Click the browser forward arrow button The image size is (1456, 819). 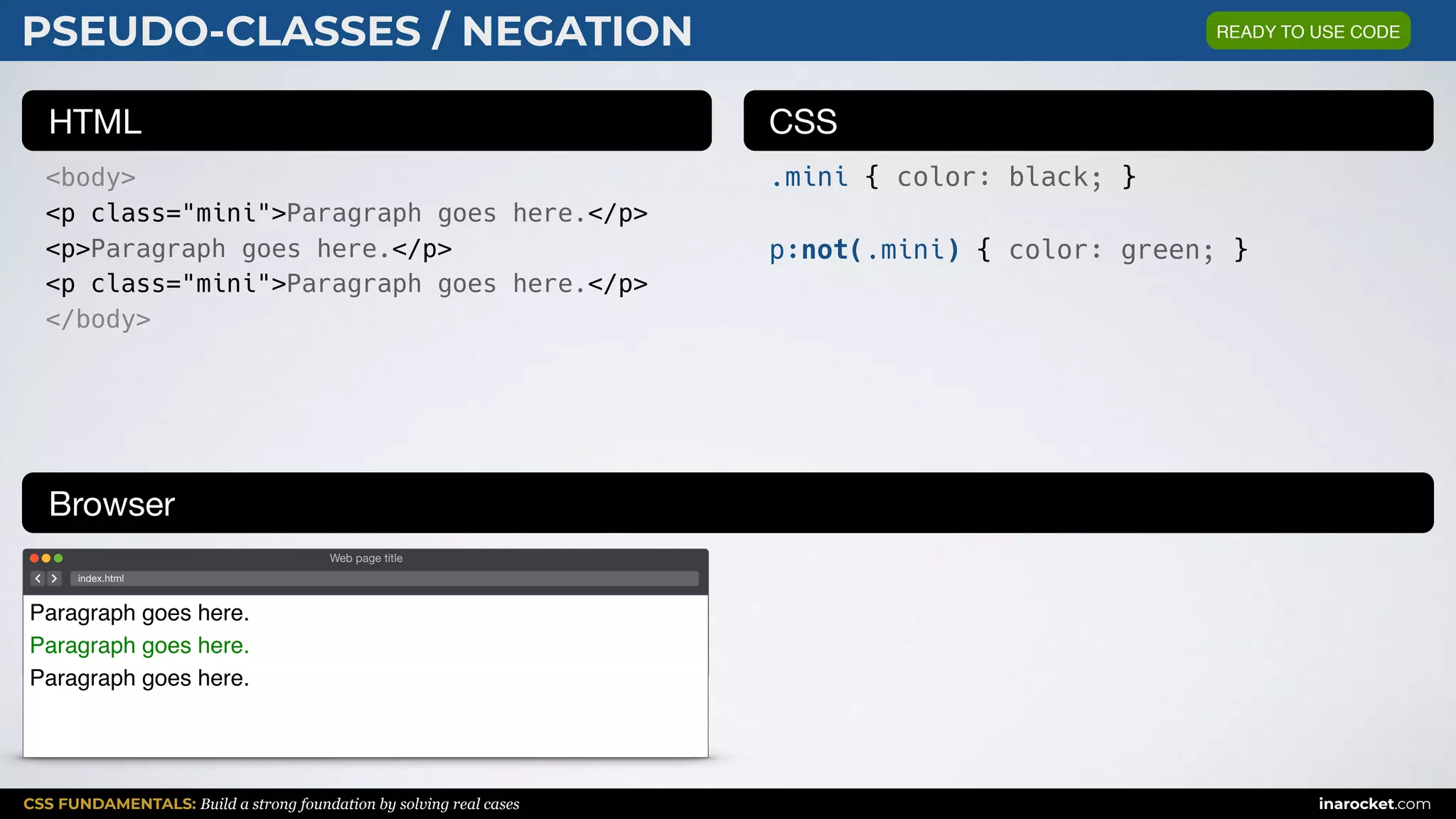[x=55, y=579]
